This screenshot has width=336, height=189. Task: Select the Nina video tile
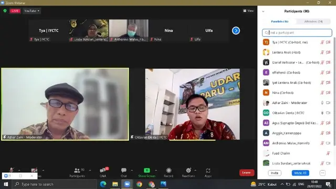(169, 30)
